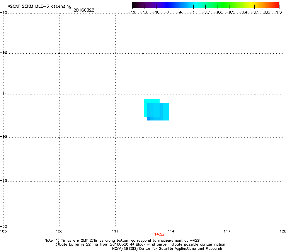Click longitude axis label 111

[x=115, y=231]
